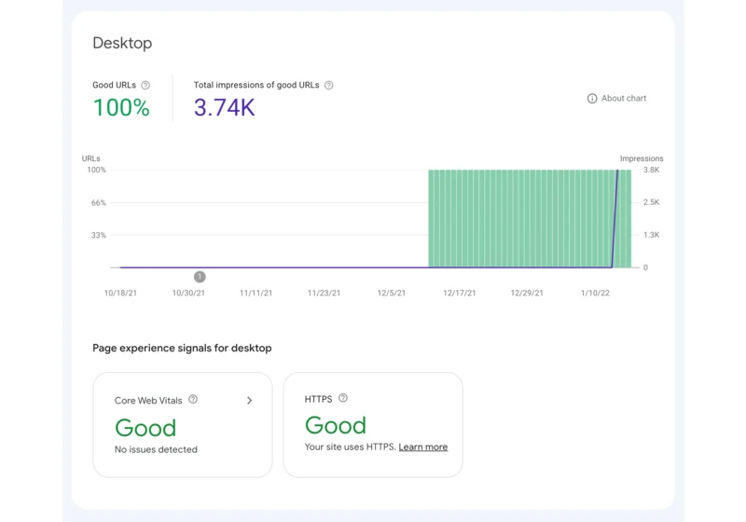Image resolution: width=746 pixels, height=522 pixels.
Task: Click 'Page experience signals for desktop' heading
Action: [182, 348]
